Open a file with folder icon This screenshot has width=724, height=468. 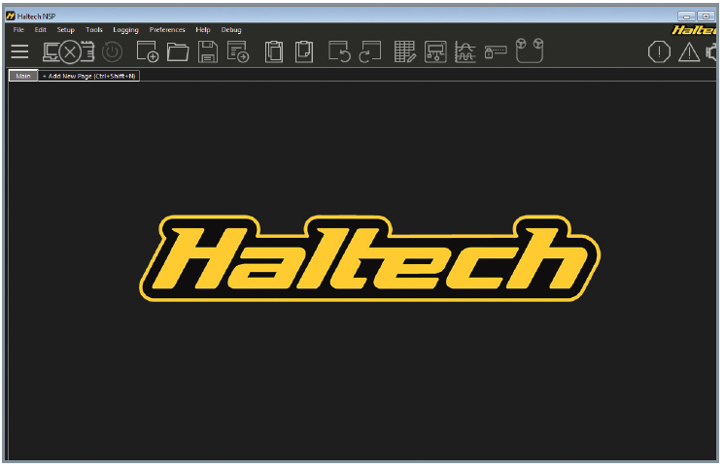(178, 51)
